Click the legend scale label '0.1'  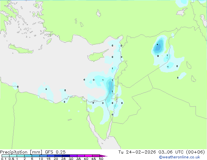click(4, 159)
